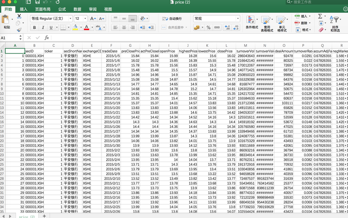
Task: Switch to the 页面布局 ribbon tab
Action: [43, 9]
